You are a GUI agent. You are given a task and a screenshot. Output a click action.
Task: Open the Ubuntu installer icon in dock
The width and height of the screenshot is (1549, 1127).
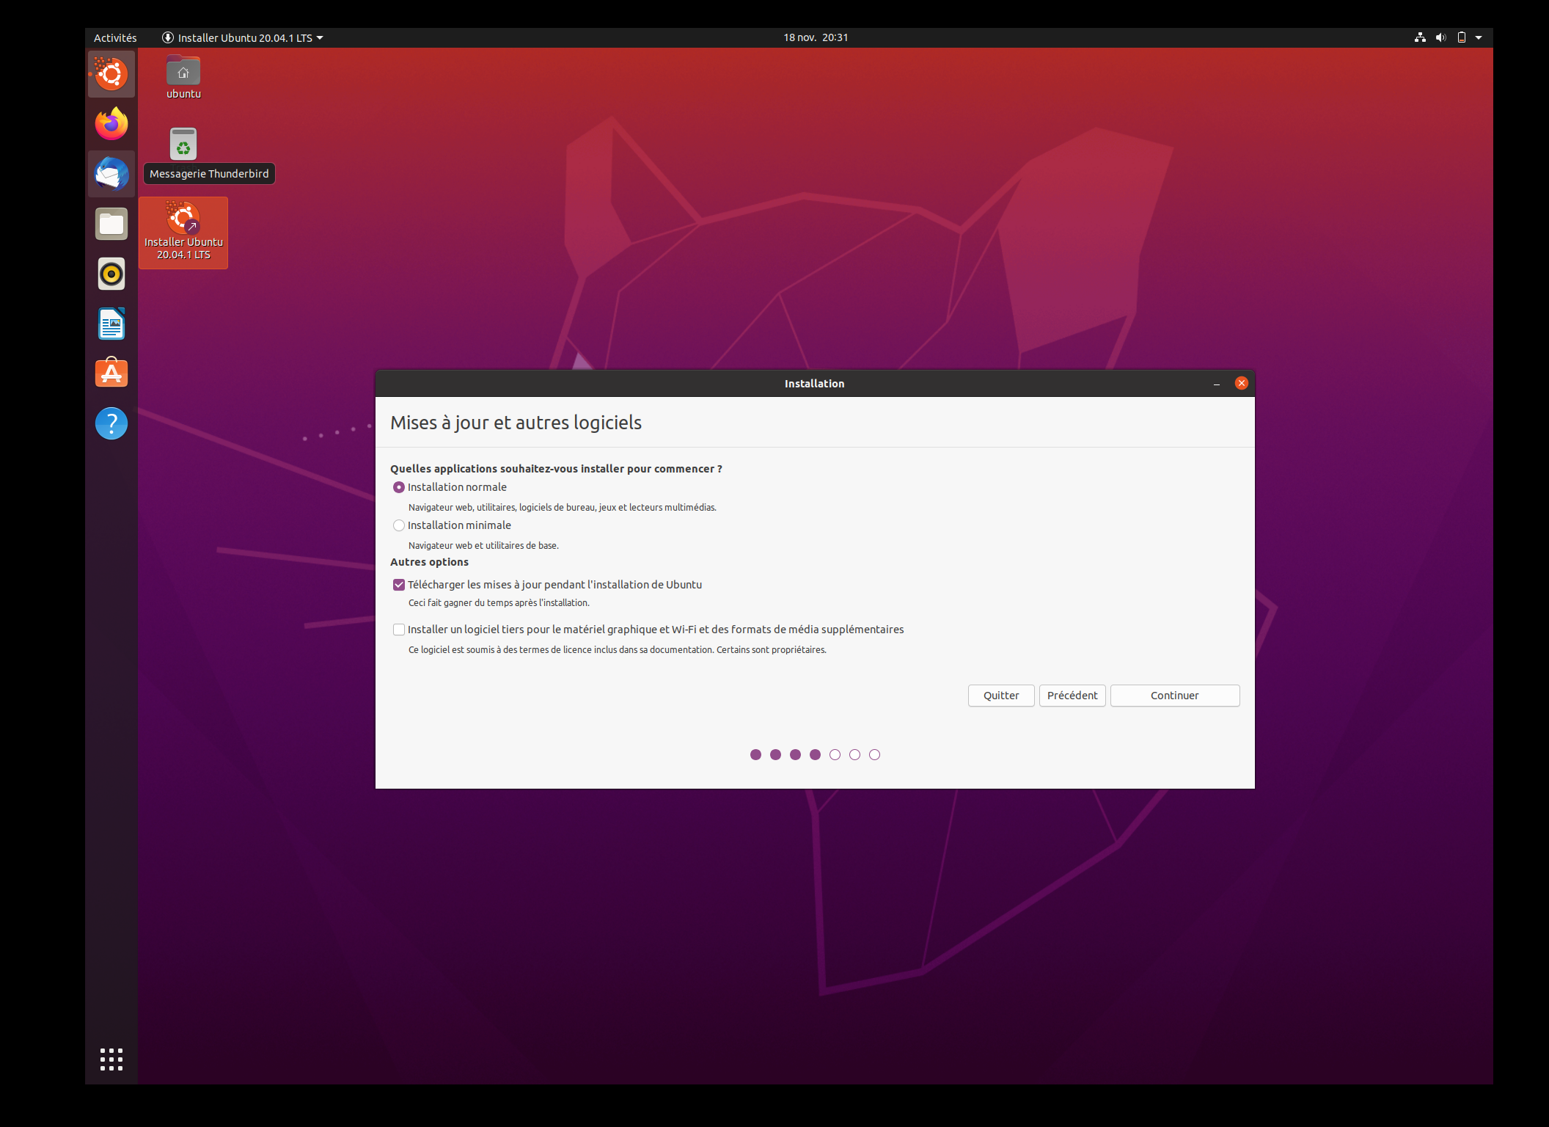[111, 74]
